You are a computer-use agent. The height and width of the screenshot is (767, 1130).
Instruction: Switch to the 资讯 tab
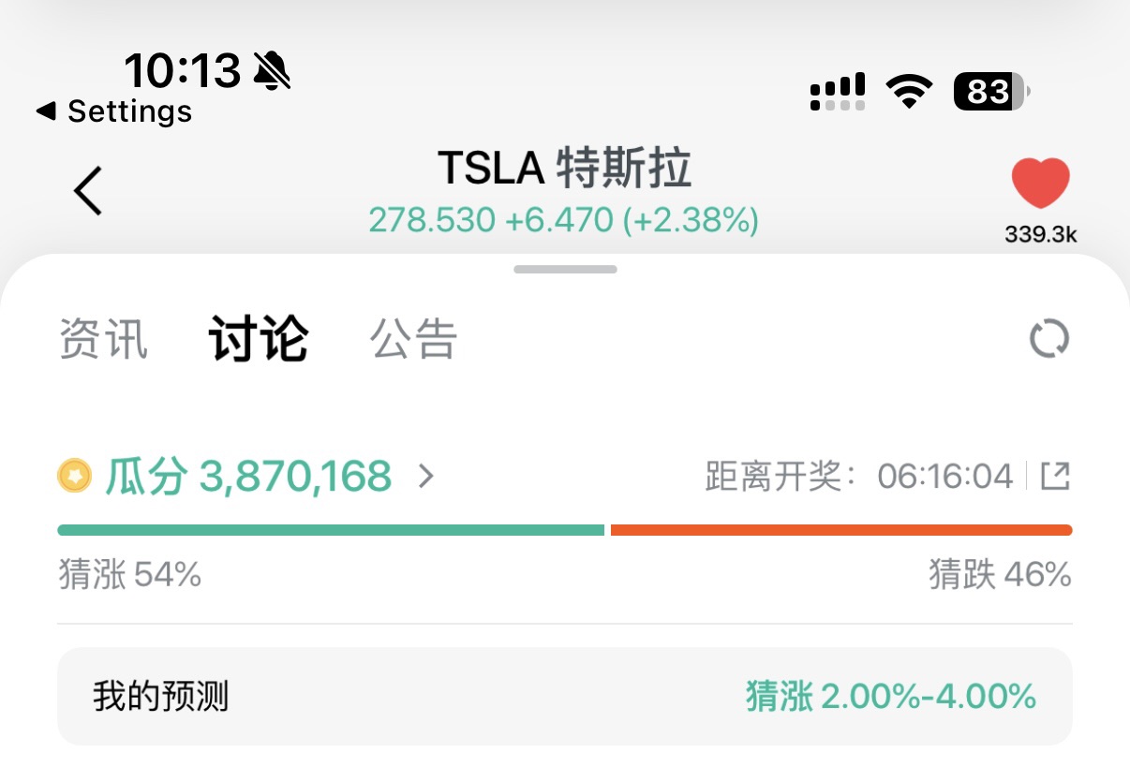click(104, 338)
